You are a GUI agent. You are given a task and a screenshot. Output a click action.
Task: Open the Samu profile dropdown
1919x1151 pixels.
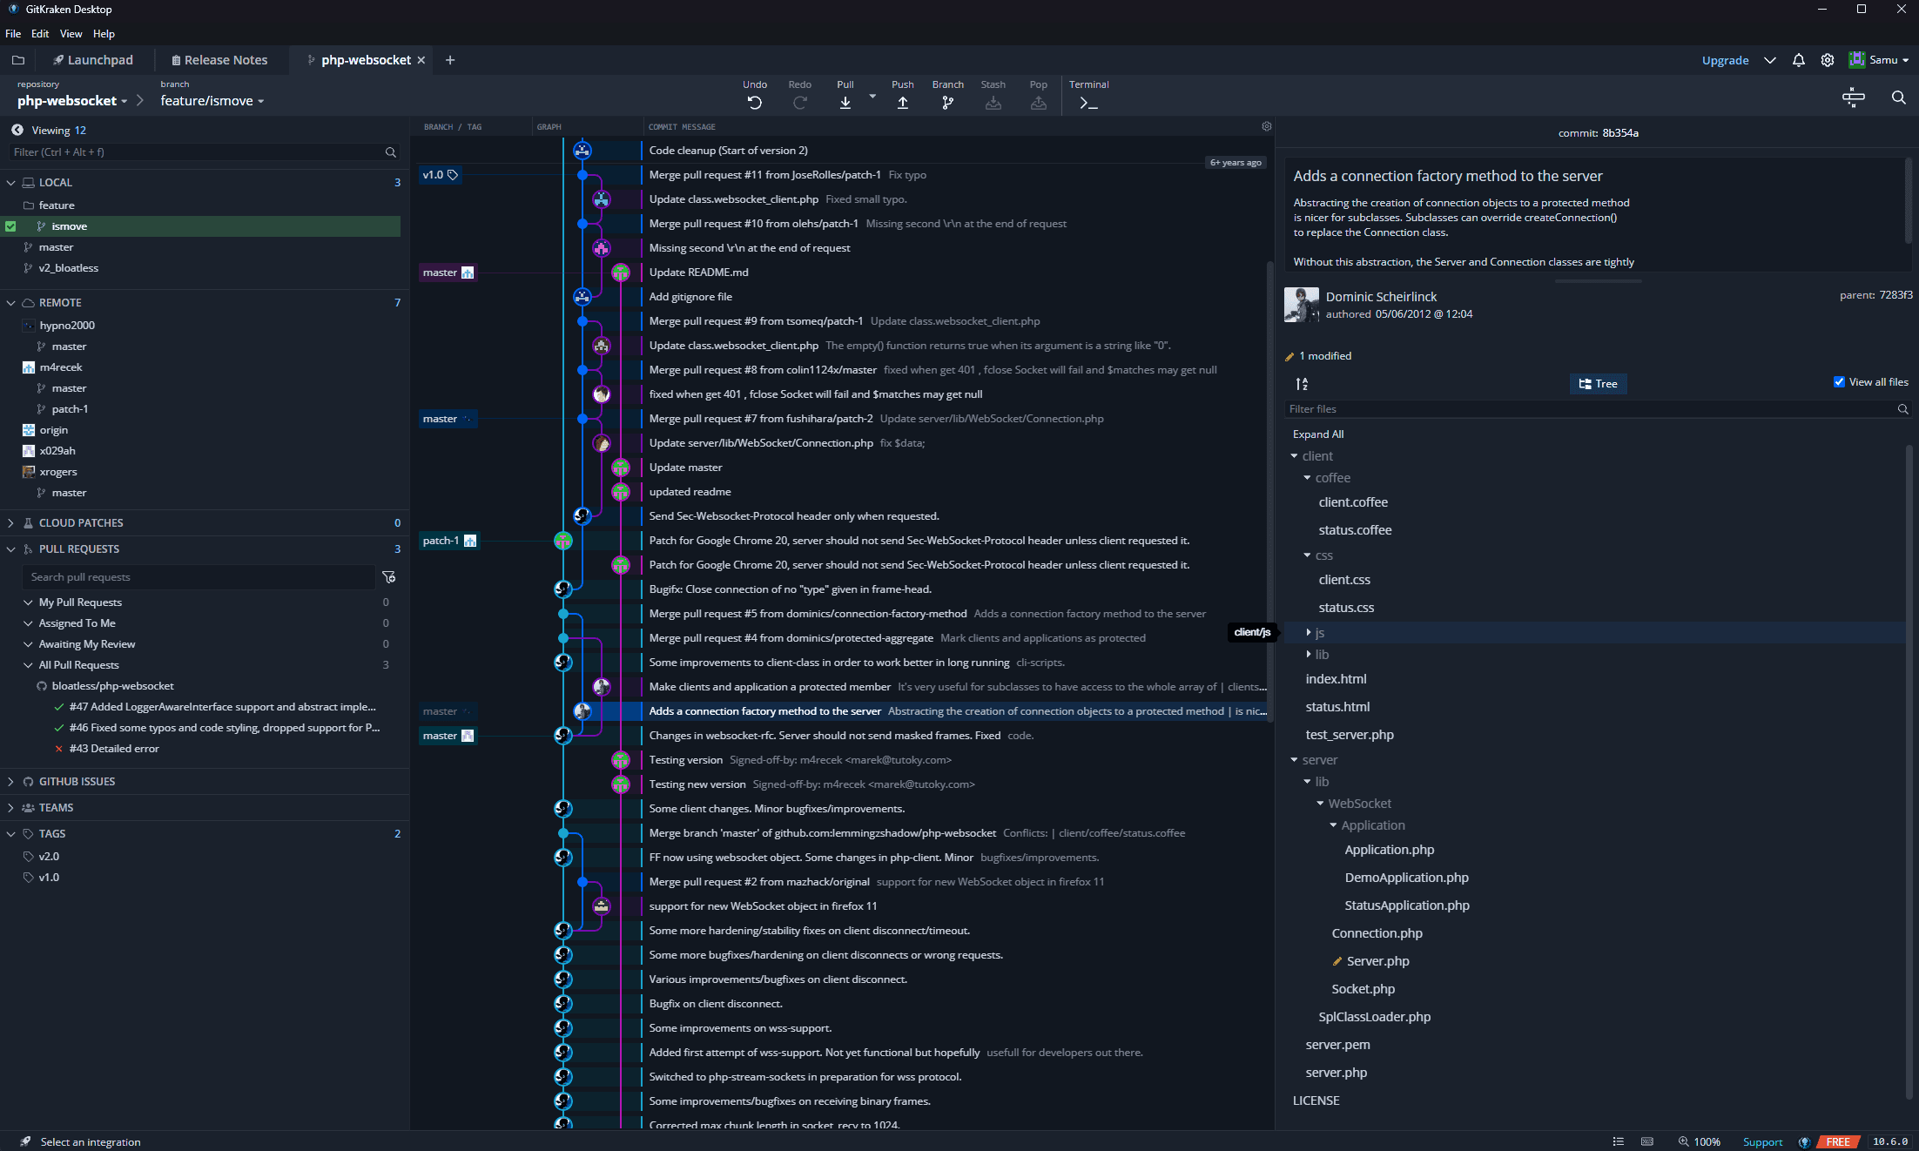point(1879,60)
